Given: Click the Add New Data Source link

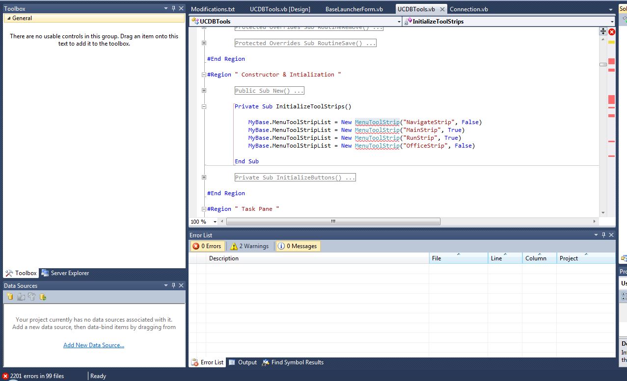Looking at the screenshot, I should tap(94, 345).
